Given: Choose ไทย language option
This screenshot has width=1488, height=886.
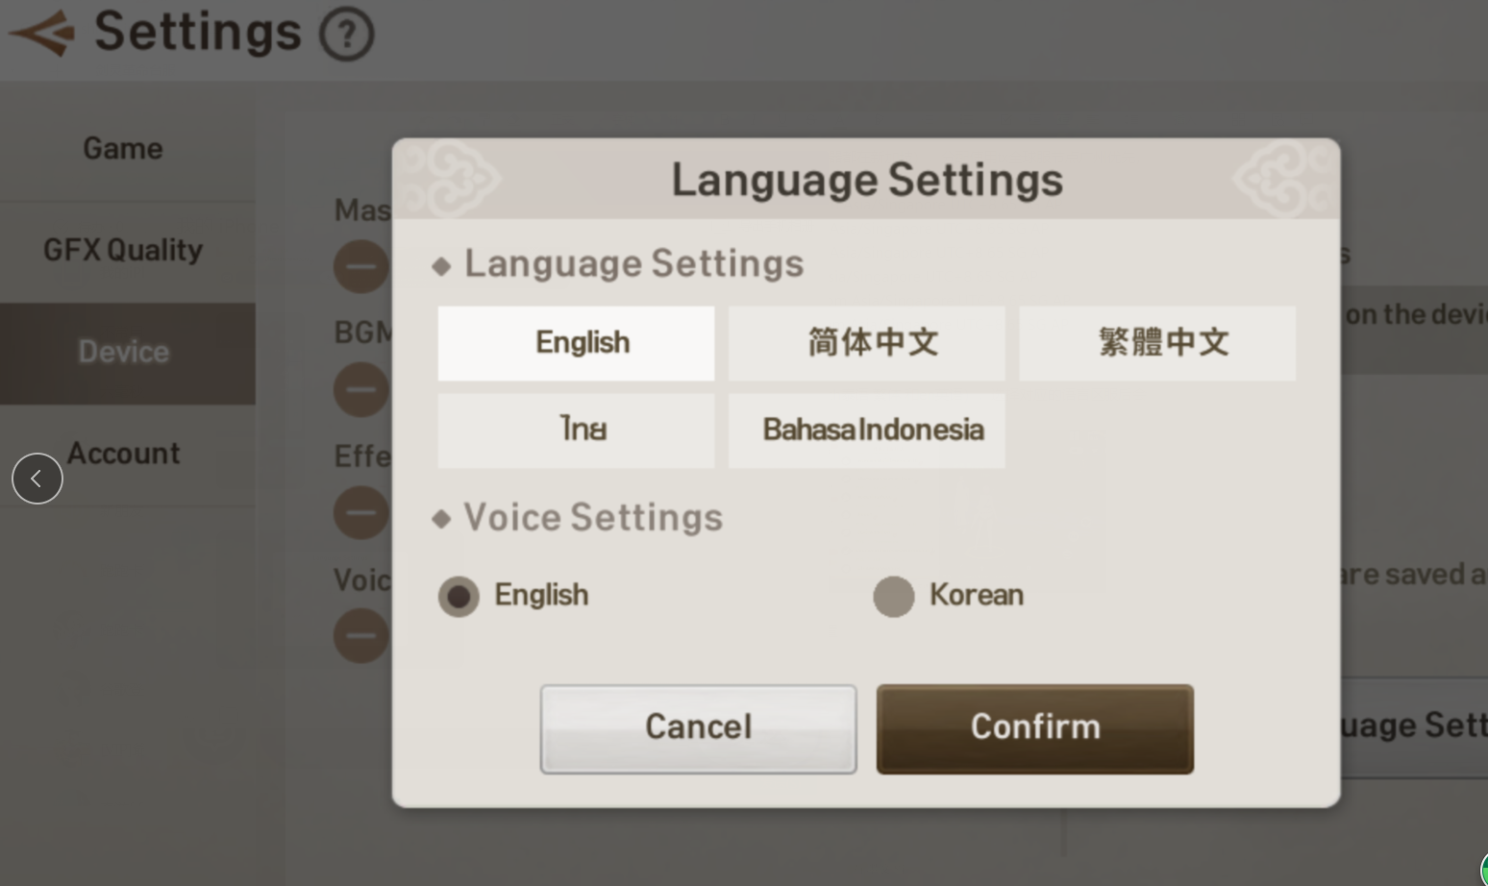Looking at the screenshot, I should pyautogui.click(x=576, y=431).
